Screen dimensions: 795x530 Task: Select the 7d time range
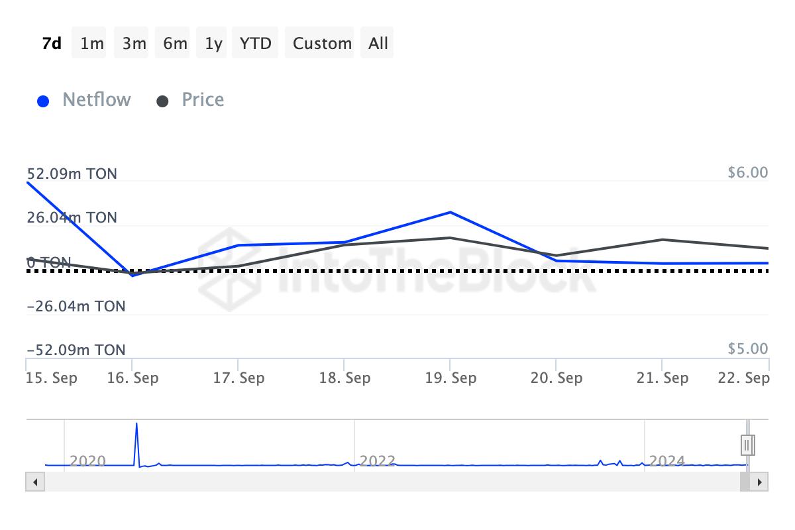click(x=52, y=44)
